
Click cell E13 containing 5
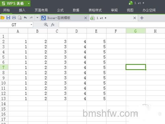point(96,99)
